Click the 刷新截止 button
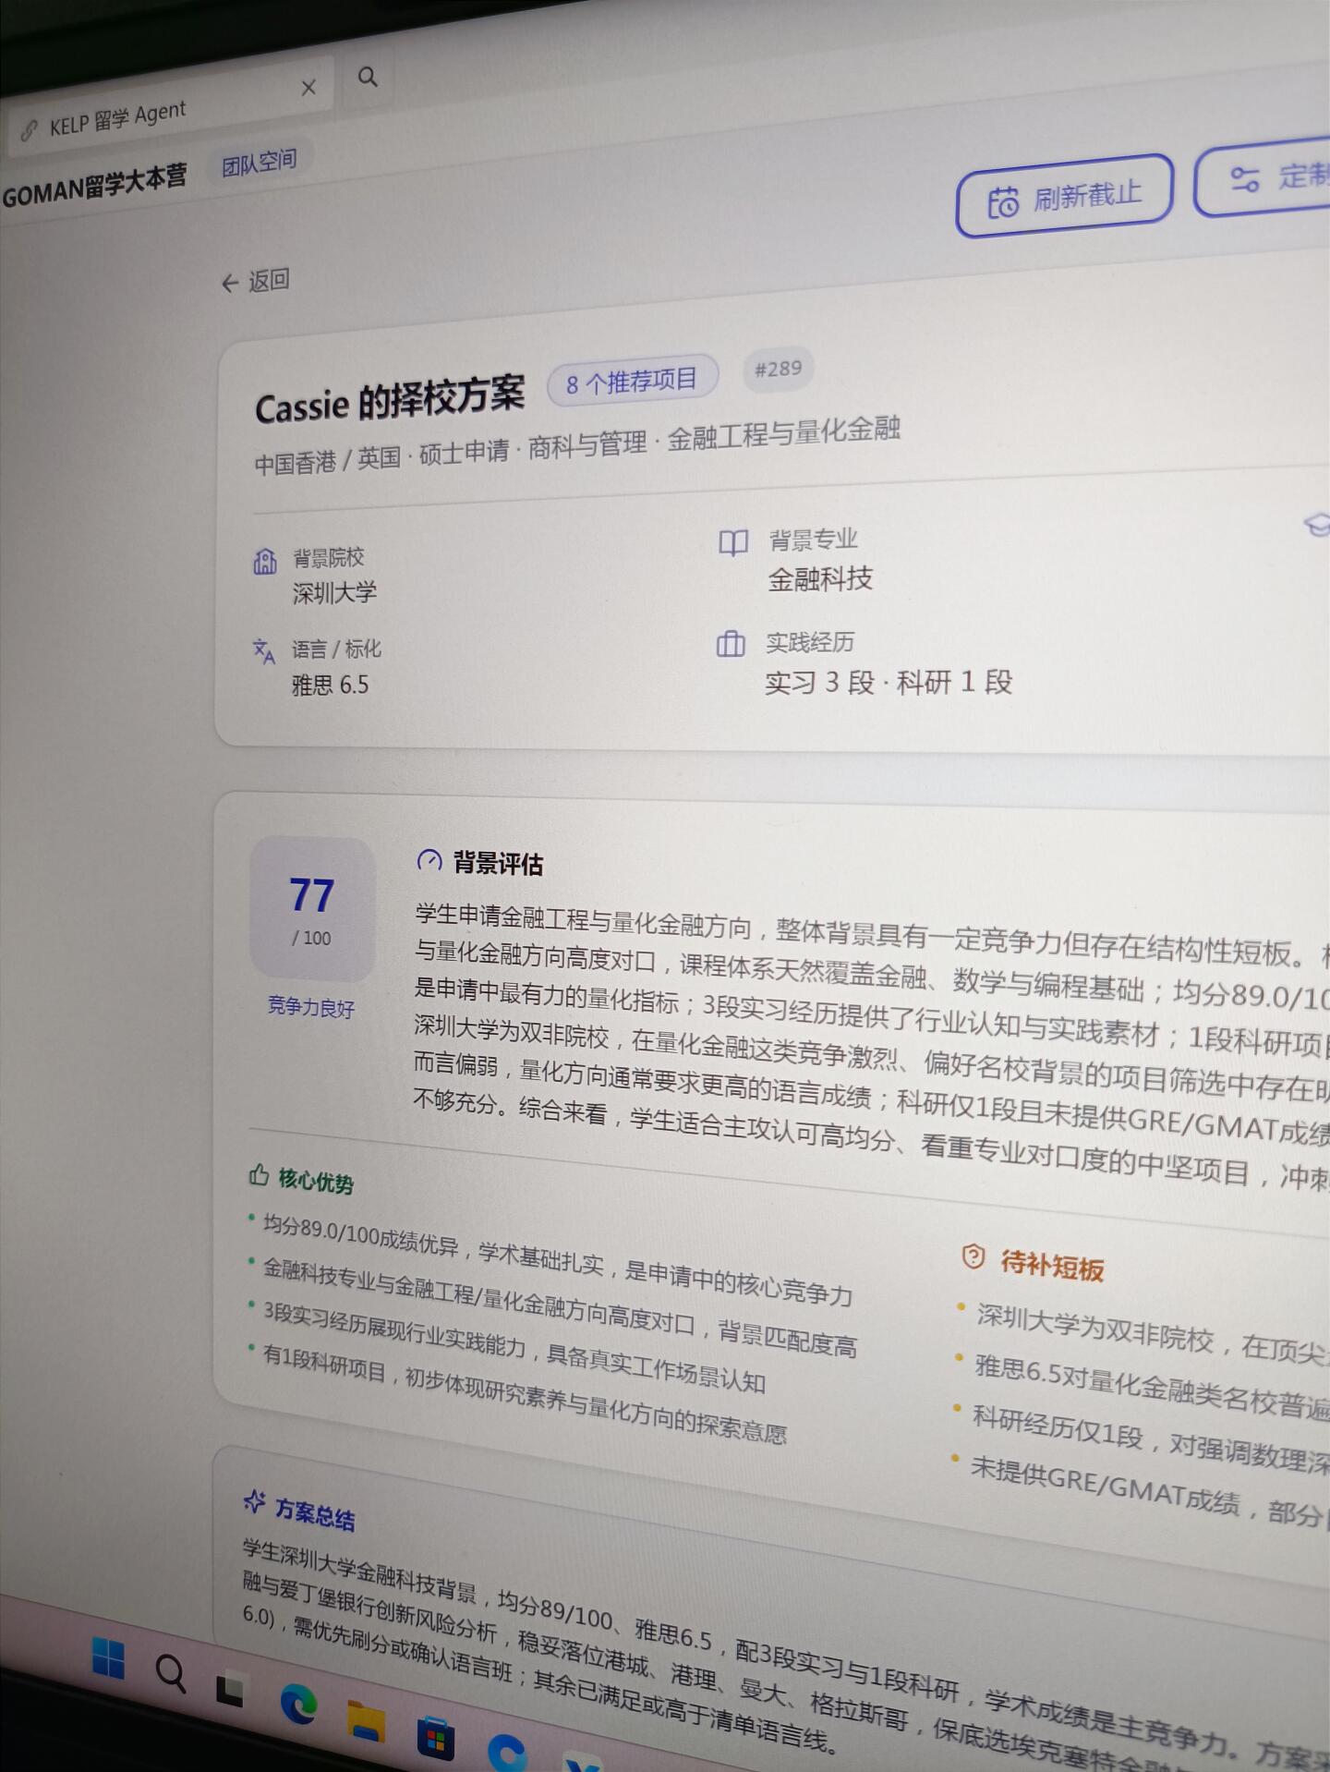This screenshot has height=1772, width=1330. point(1064,197)
